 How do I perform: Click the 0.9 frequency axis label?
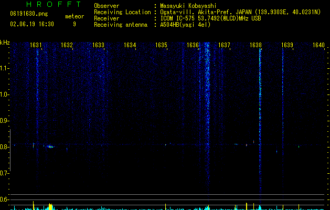(5, 121)
